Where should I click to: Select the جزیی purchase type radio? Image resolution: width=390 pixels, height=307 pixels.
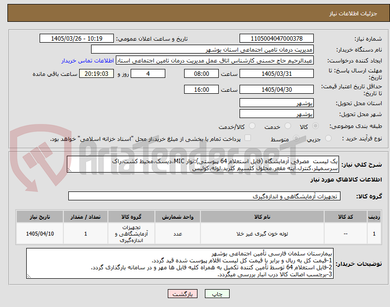click(328, 138)
